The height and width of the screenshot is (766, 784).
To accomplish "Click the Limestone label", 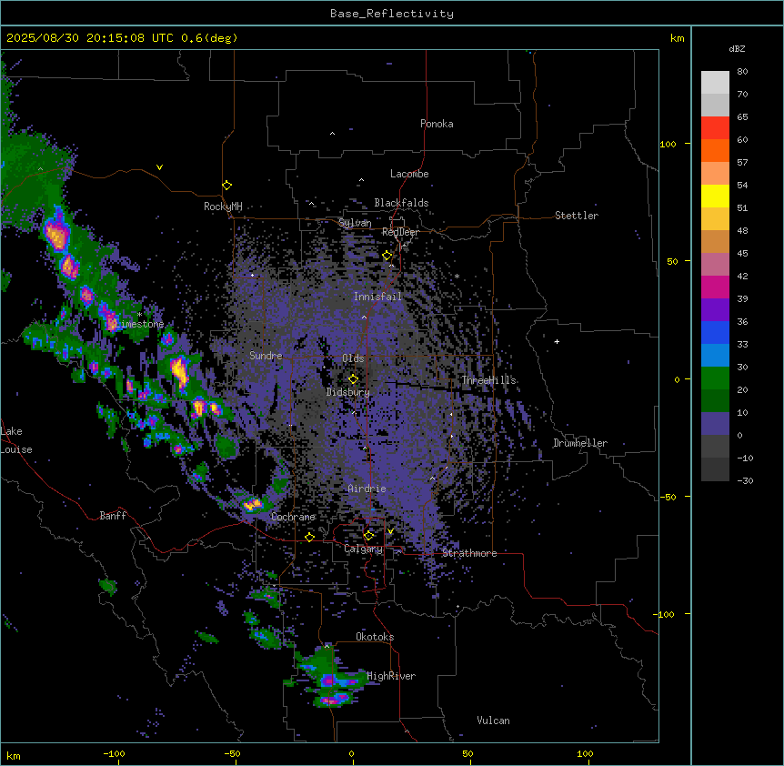I will coord(139,324).
